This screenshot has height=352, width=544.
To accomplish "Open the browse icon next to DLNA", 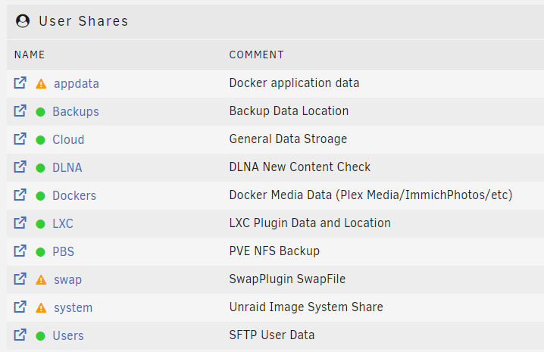I will coord(20,167).
